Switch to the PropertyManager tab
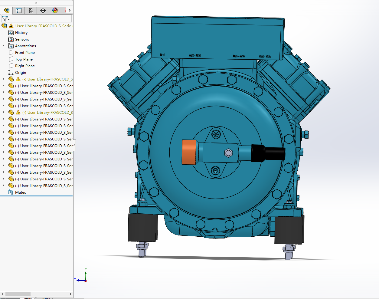 pos(19,11)
